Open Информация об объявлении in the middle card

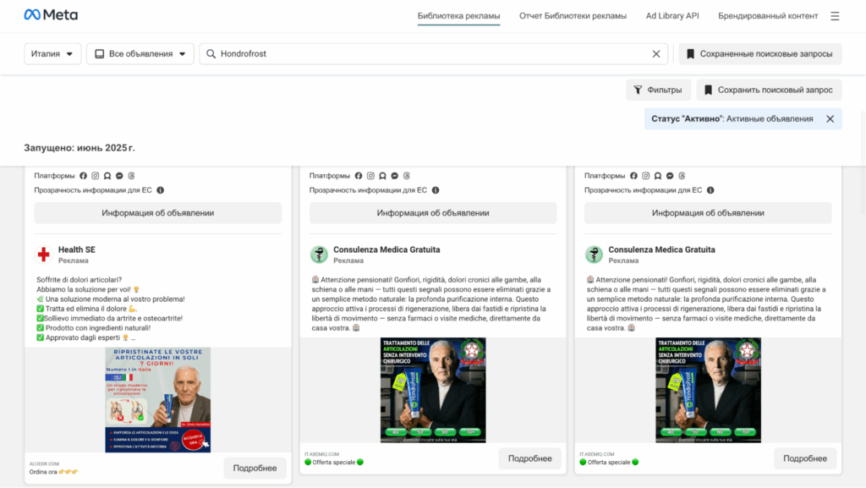(433, 212)
